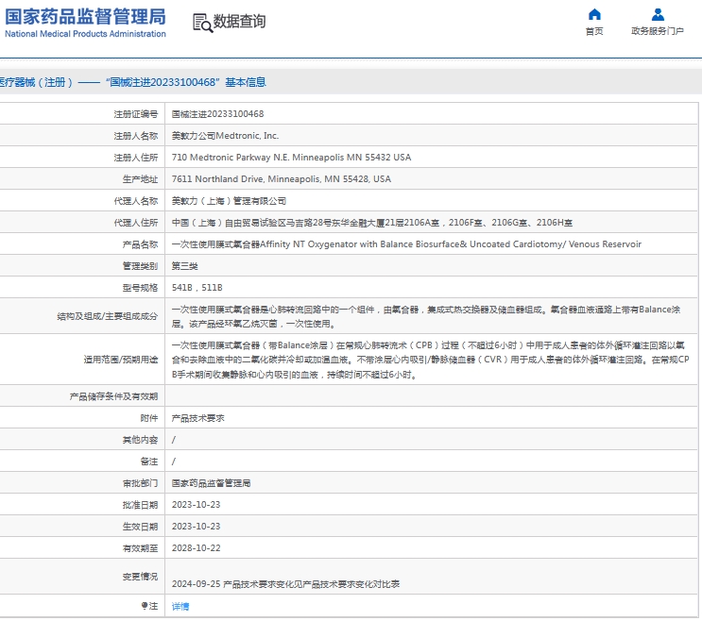
Task: Select the intended use description paragraph
Action: coord(430,360)
